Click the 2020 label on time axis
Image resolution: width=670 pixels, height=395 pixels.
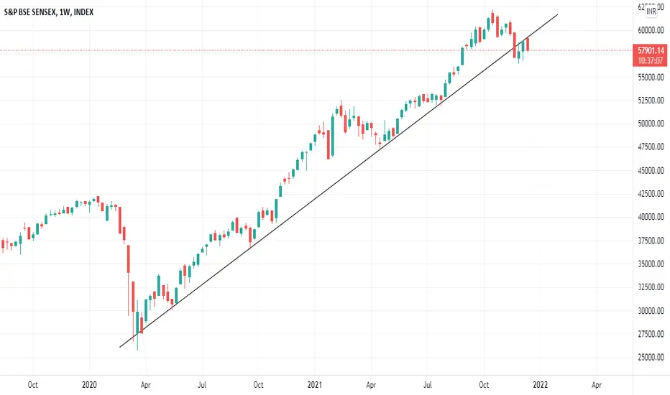click(x=89, y=385)
